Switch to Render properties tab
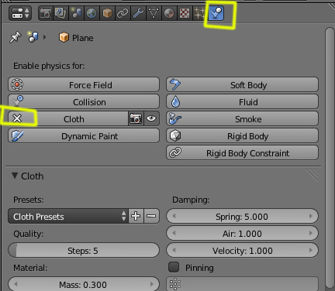The image size is (335, 291). [x=46, y=13]
